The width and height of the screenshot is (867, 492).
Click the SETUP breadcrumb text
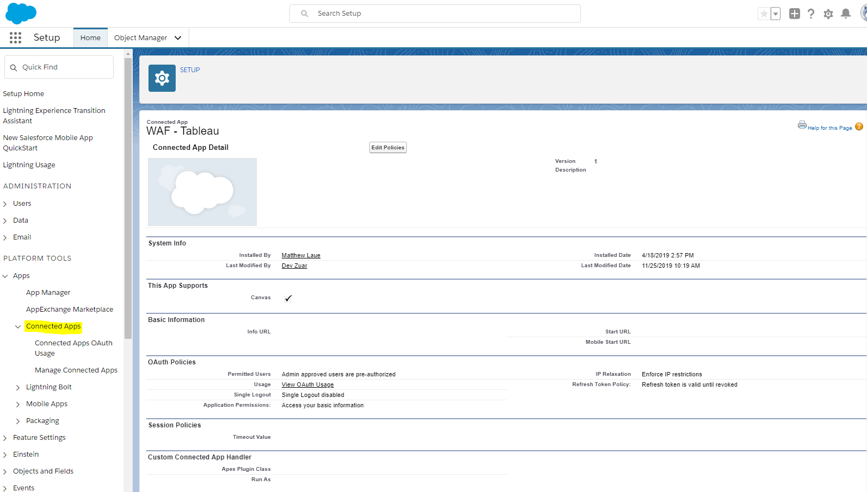[x=190, y=70]
